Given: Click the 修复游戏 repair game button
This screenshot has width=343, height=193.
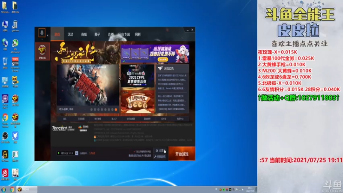Looking at the screenshot, I should [x=159, y=157].
